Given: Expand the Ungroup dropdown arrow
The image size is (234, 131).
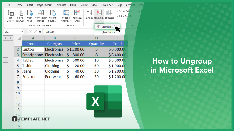Looking at the screenshot, I should [x=99, y=21].
